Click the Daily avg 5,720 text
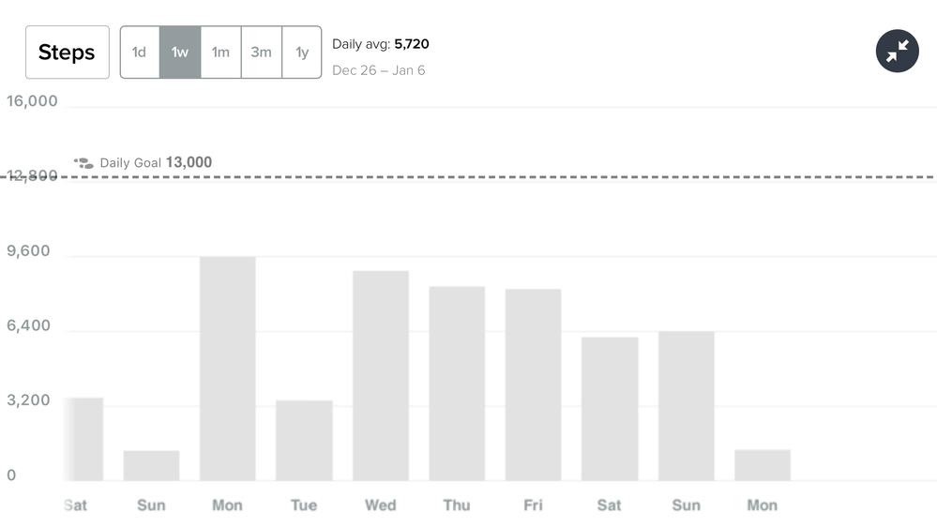Image resolution: width=937 pixels, height=527 pixels. click(380, 44)
